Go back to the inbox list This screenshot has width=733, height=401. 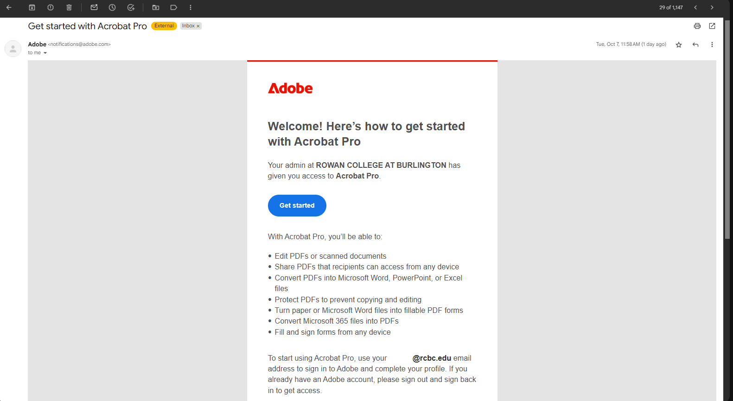[9, 7]
